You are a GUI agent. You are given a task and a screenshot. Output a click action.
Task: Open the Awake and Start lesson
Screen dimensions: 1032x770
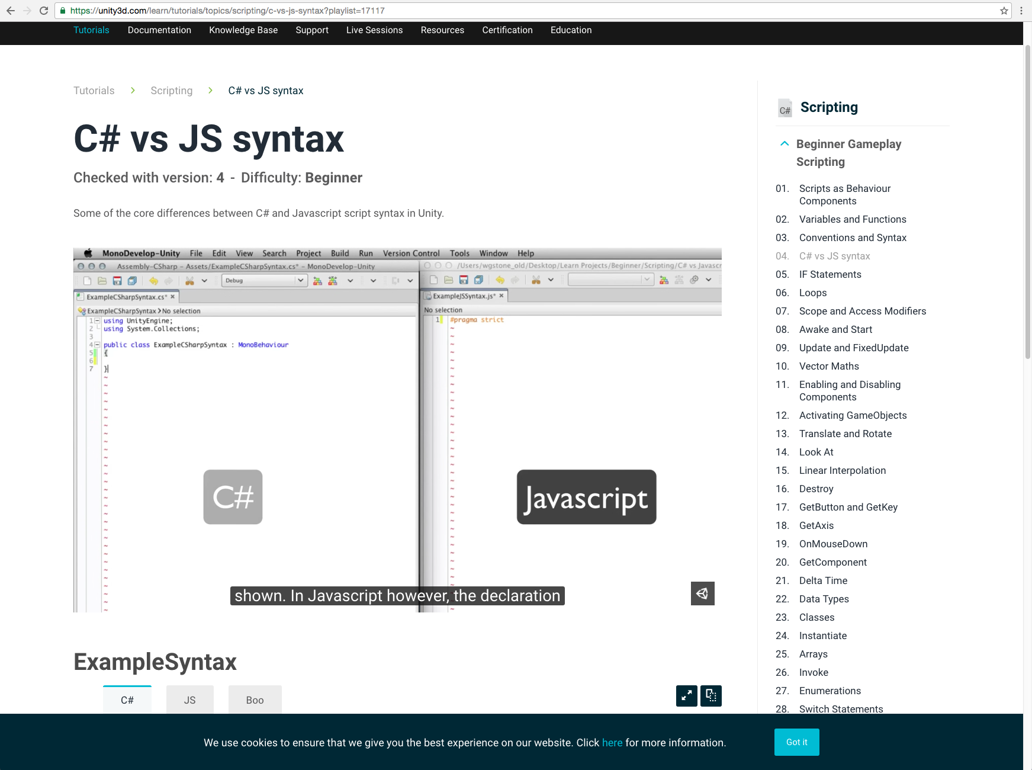[x=836, y=329]
